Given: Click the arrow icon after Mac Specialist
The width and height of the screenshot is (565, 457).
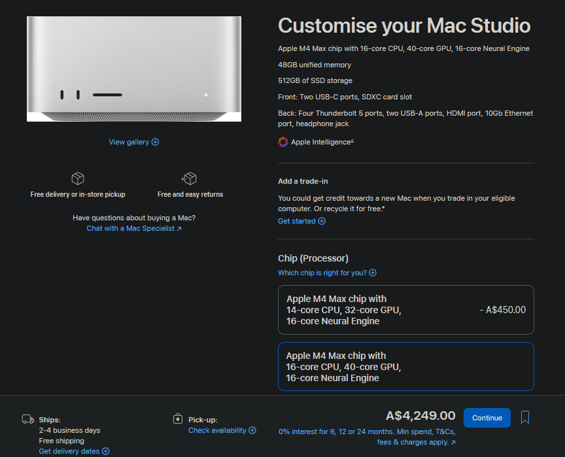Looking at the screenshot, I should click(179, 229).
